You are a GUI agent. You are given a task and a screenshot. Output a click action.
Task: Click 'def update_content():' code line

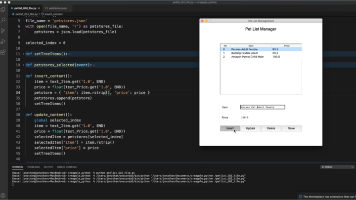(48, 115)
